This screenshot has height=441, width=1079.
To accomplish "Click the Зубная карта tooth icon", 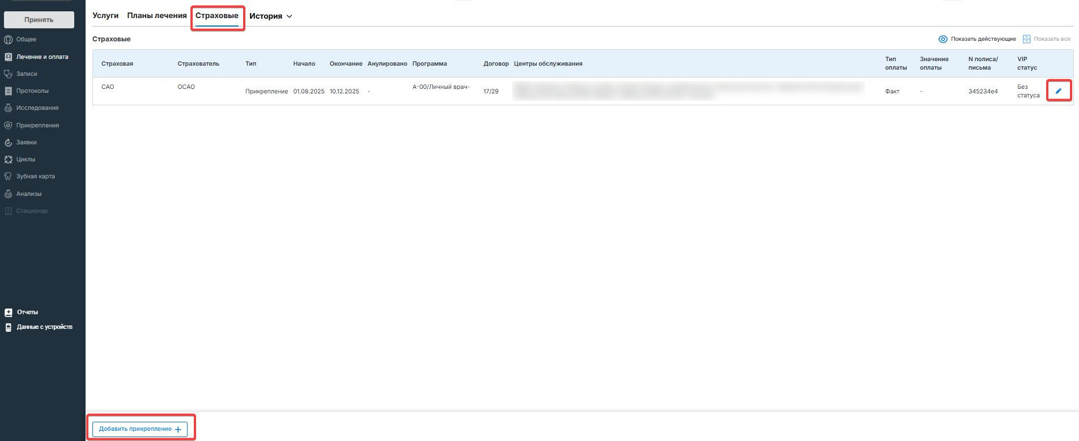I will [8, 177].
